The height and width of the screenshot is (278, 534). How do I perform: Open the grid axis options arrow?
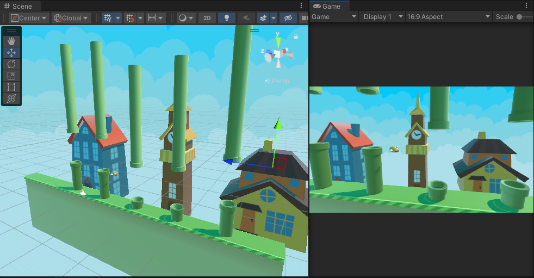click(118, 18)
